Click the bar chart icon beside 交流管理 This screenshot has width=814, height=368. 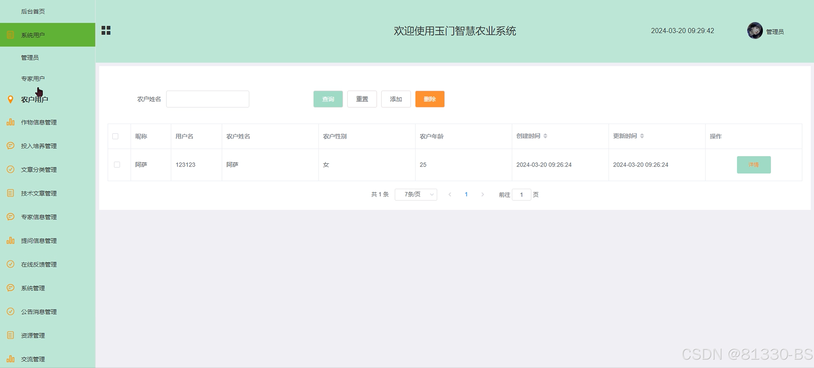10,359
